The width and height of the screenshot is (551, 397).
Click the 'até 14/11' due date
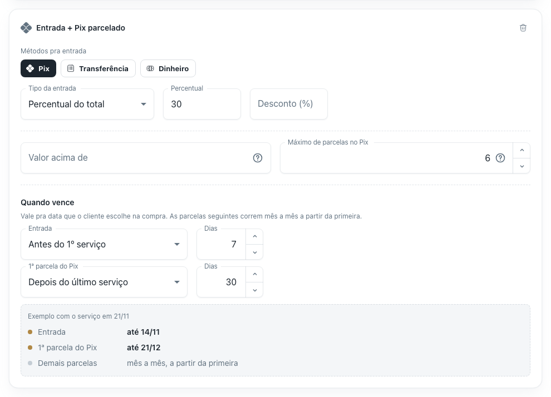(x=143, y=332)
